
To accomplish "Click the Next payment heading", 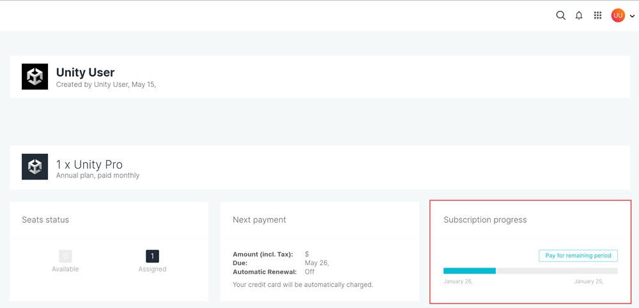I will click(x=259, y=220).
